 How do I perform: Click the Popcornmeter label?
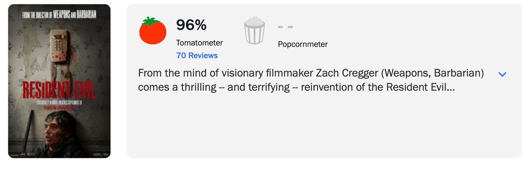tap(303, 44)
